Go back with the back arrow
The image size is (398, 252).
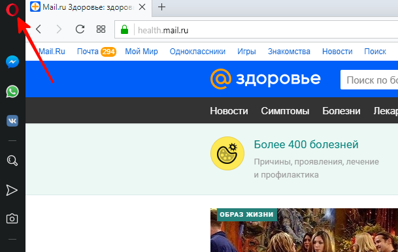coord(39,29)
